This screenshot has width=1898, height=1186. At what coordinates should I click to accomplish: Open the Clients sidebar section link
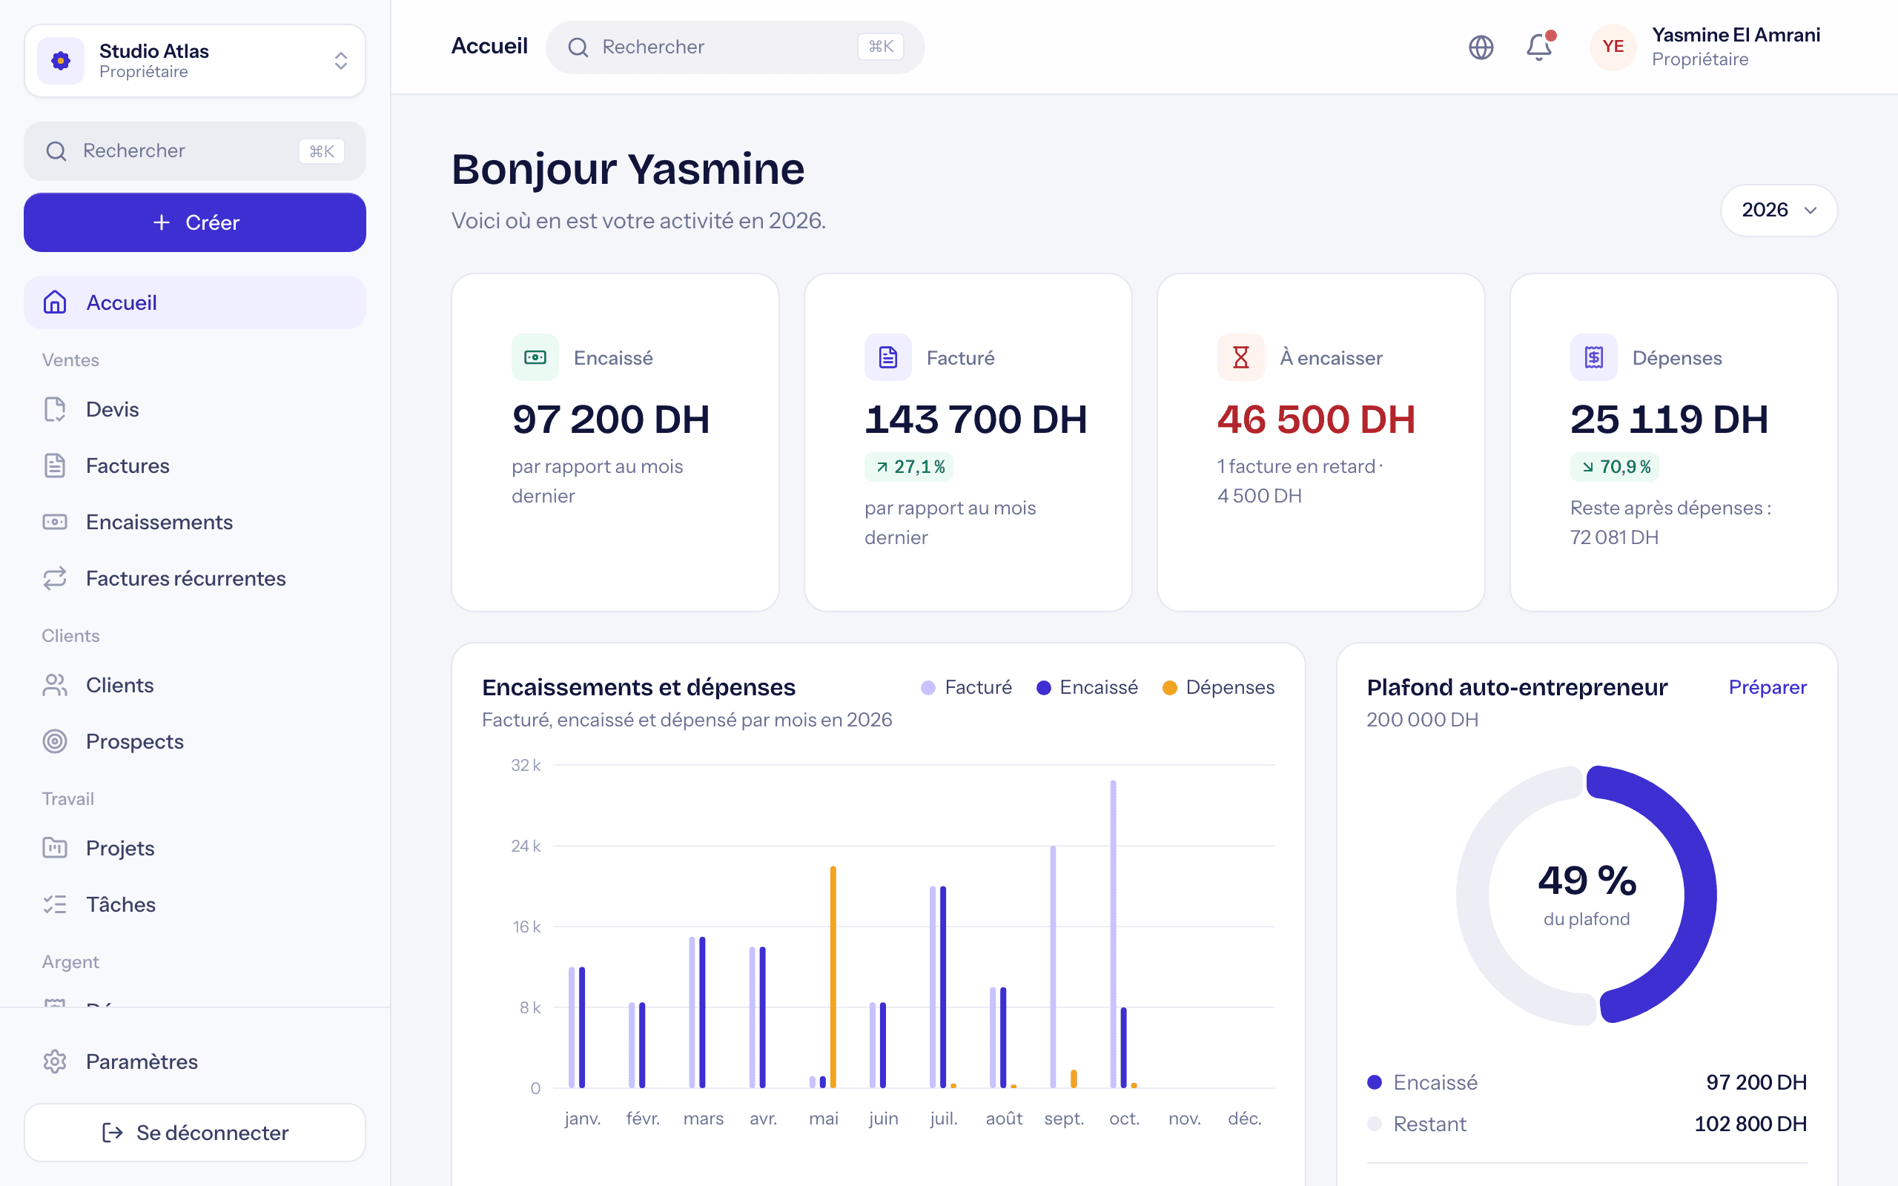pyautogui.click(x=194, y=685)
